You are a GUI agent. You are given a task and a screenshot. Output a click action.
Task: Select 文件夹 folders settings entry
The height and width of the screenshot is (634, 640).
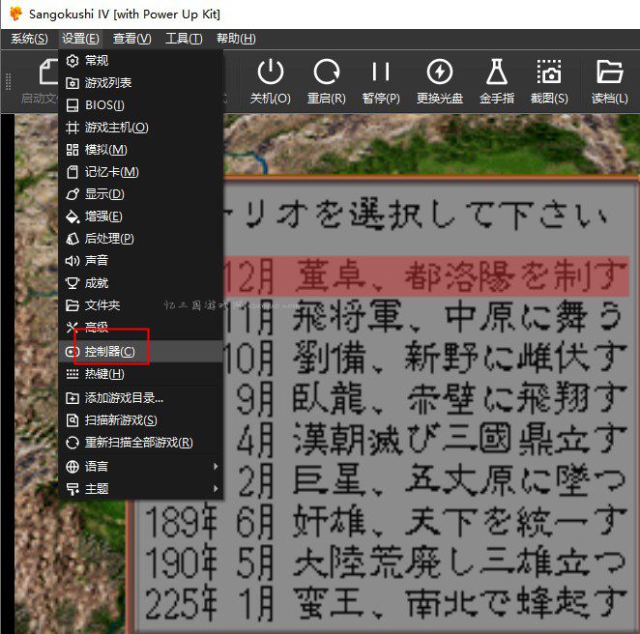[x=141, y=305]
